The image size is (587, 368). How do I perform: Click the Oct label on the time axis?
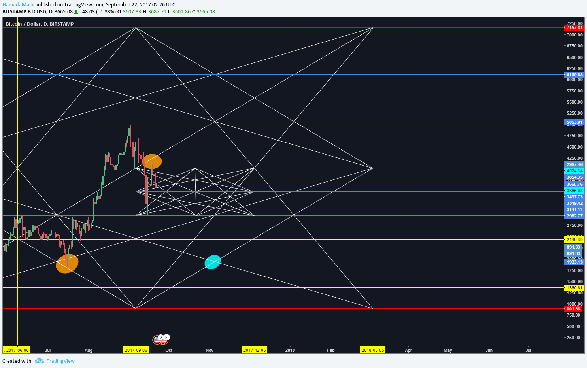[x=169, y=350]
